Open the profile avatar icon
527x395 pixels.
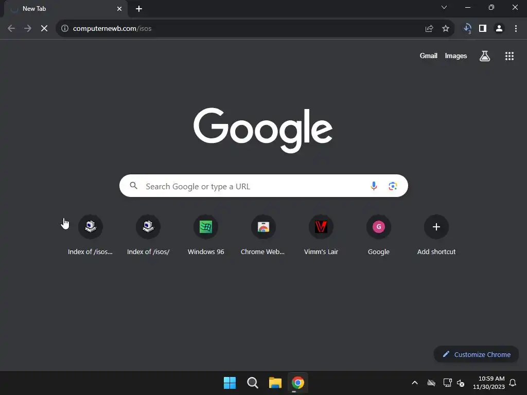499,29
